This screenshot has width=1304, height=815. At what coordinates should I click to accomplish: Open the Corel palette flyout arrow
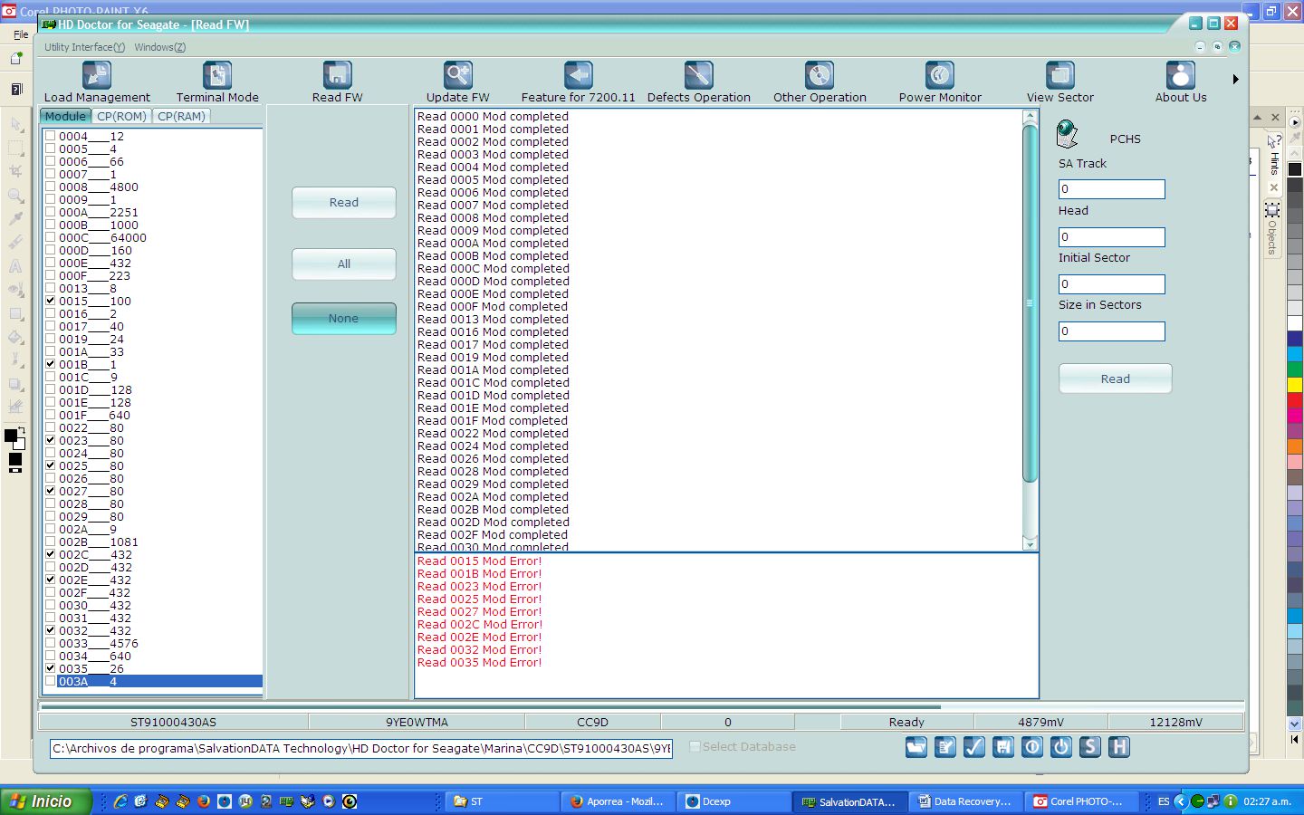click(1295, 122)
